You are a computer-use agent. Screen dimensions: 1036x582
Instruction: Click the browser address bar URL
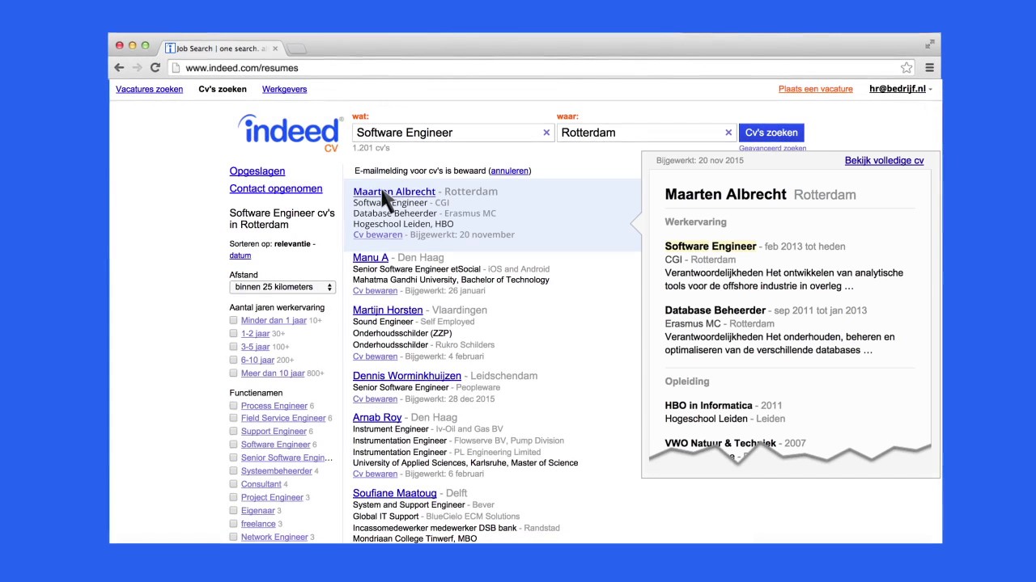coord(242,68)
